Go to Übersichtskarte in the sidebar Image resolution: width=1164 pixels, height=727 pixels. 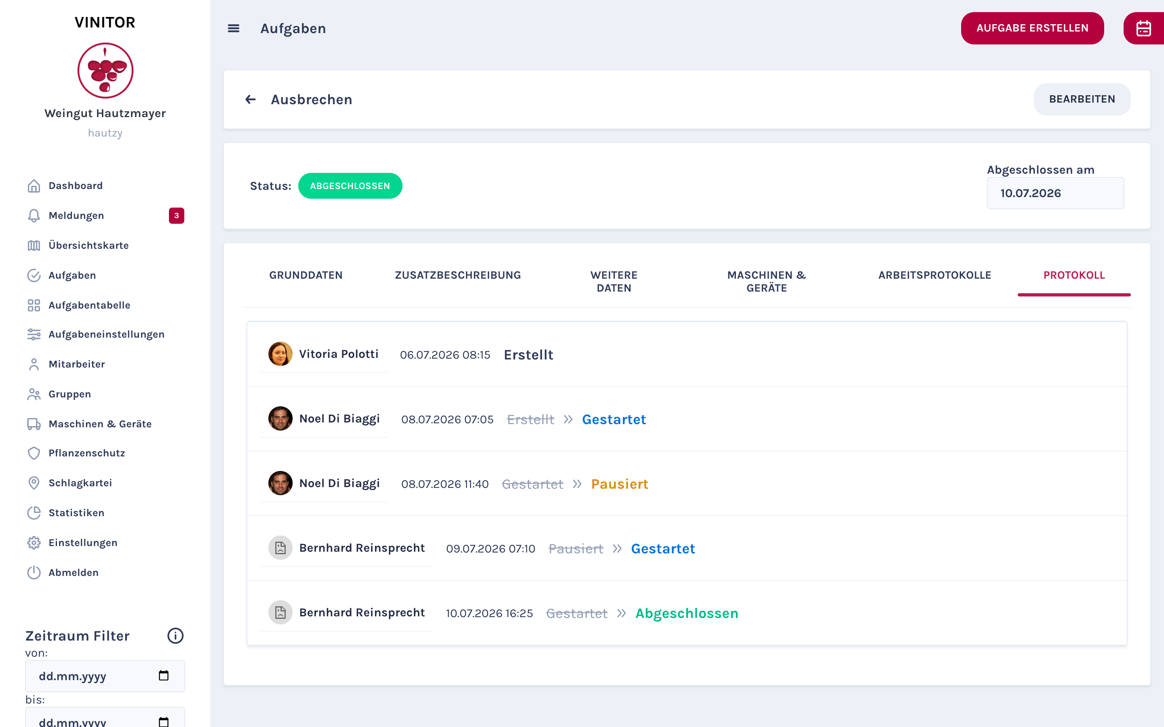pyautogui.click(x=89, y=245)
